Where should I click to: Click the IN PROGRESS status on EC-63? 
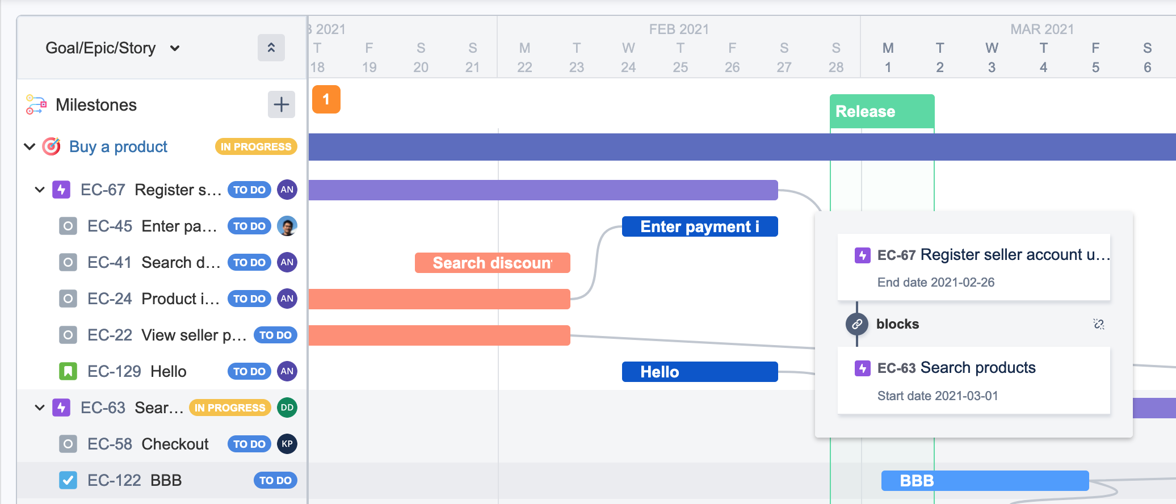pos(230,408)
